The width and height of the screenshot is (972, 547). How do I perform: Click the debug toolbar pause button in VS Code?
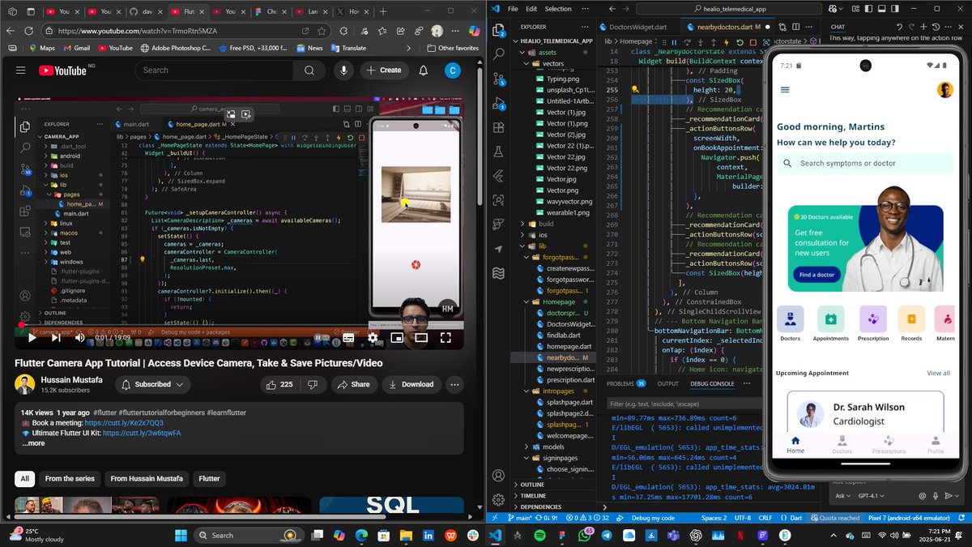[674, 42]
